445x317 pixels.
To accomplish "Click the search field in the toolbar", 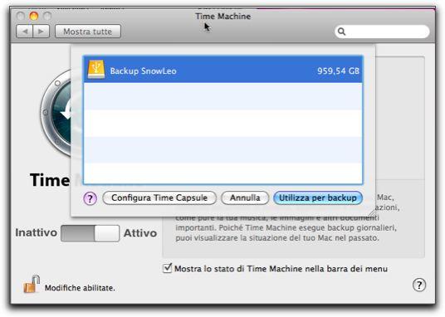I will click(x=382, y=32).
